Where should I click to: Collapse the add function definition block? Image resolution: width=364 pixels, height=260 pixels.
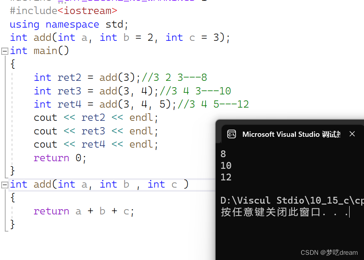[x=5, y=185]
